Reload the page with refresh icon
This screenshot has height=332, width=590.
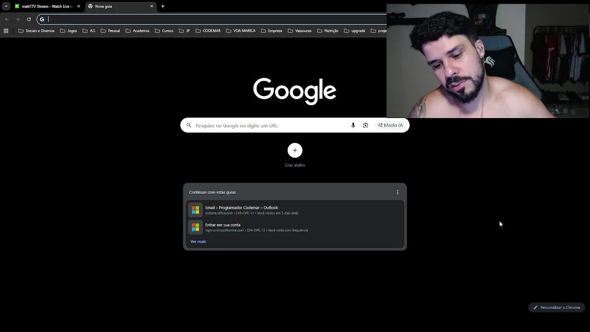(29, 19)
